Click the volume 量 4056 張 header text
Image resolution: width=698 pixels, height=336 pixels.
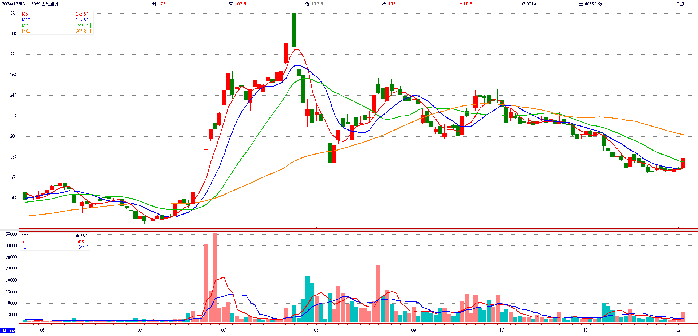pyautogui.click(x=590, y=4)
